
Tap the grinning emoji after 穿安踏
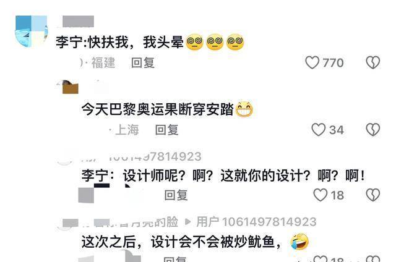coord(244,109)
